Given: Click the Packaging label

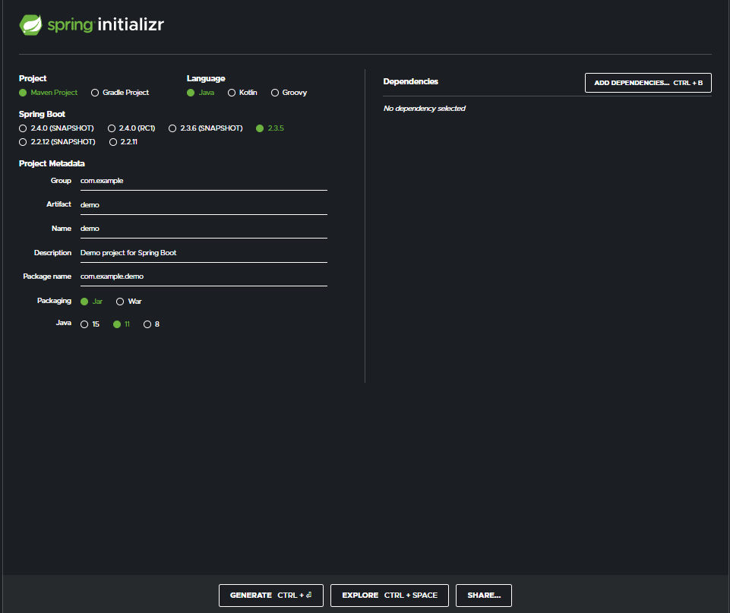Looking at the screenshot, I should [54, 301].
